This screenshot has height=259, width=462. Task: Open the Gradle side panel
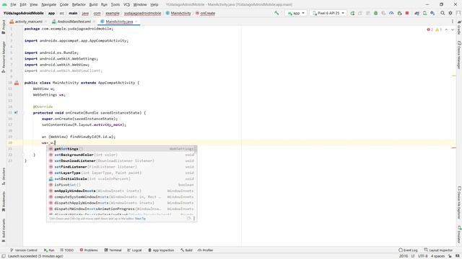coord(459,27)
